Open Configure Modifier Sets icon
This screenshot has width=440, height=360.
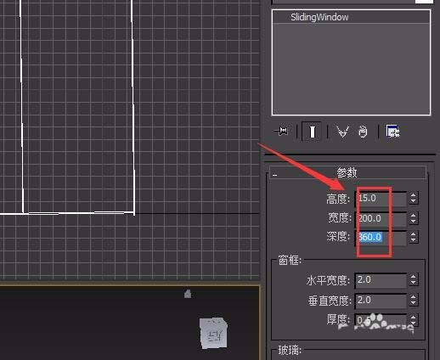click(x=392, y=132)
